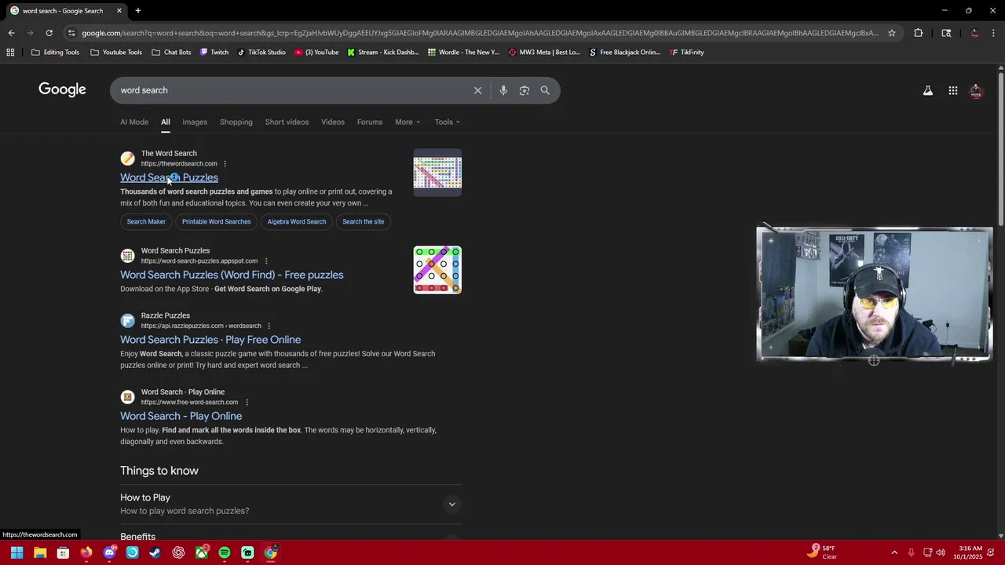Switch to Shopping results tab
The image size is (1005, 565).
(236, 122)
